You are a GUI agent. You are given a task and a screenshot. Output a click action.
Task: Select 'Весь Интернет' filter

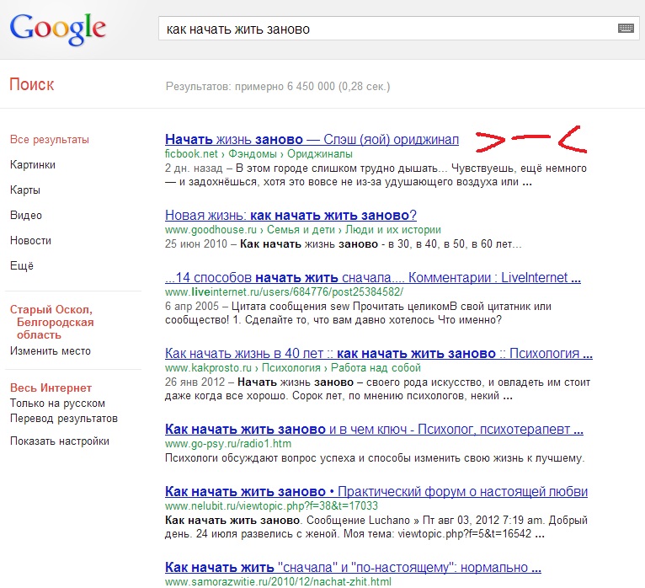click(x=51, y=388)
